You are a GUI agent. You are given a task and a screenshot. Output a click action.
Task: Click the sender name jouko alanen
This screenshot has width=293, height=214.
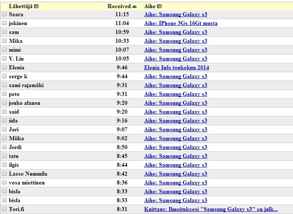(x=24, y=103)
